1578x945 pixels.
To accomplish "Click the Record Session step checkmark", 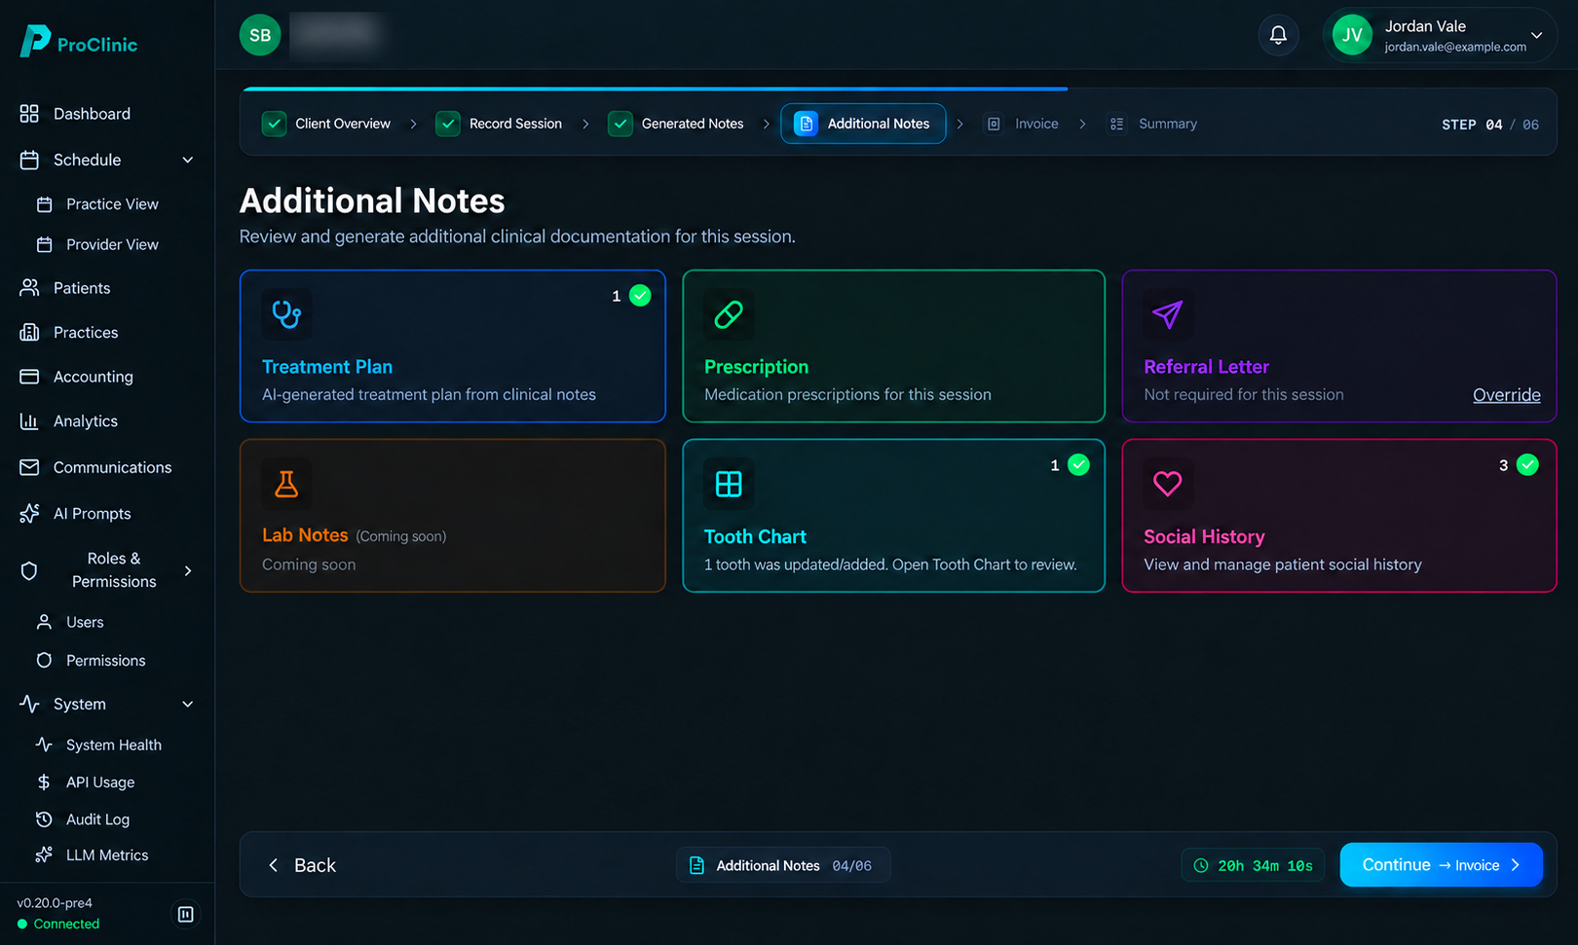I will click(x=448, y=124).
